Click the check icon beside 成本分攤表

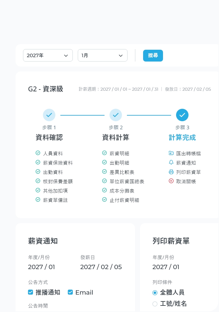point(105,190)
